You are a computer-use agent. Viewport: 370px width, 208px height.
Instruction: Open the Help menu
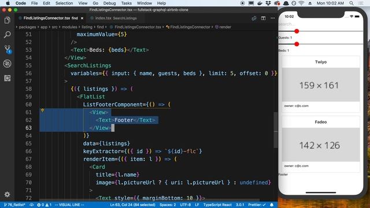[162, 3]
